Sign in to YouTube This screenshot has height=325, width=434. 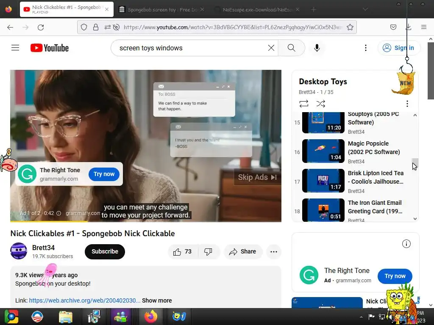click(399, 48)
